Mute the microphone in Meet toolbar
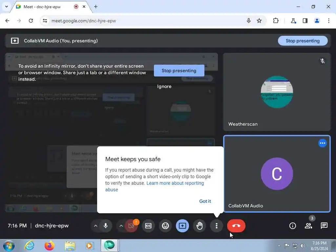Viewport: 336px width, 252px height. pos(106,226)
